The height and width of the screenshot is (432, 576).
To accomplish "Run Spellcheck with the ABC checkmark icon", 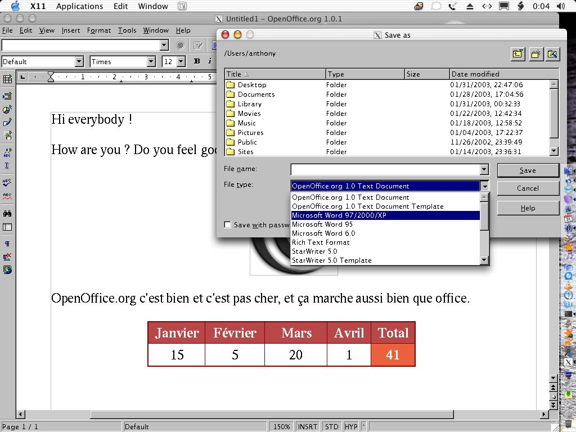I will (7, 183).
